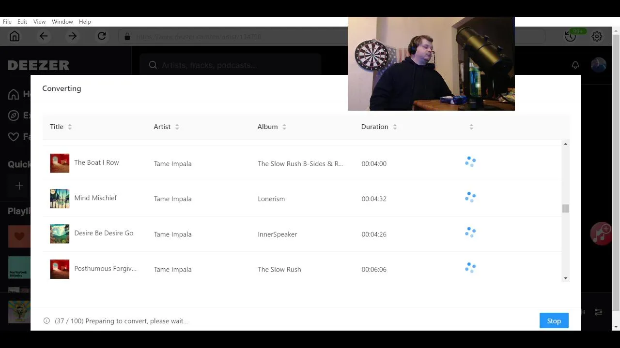This screenshot has height=348, width=620.
Task: Click the loading spinner for Desire Be Desire Go
Action: click(470, 232)
